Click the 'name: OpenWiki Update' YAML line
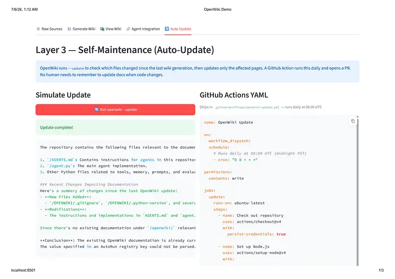This screenshot has width=395, height=279. (x=229, y=122)
